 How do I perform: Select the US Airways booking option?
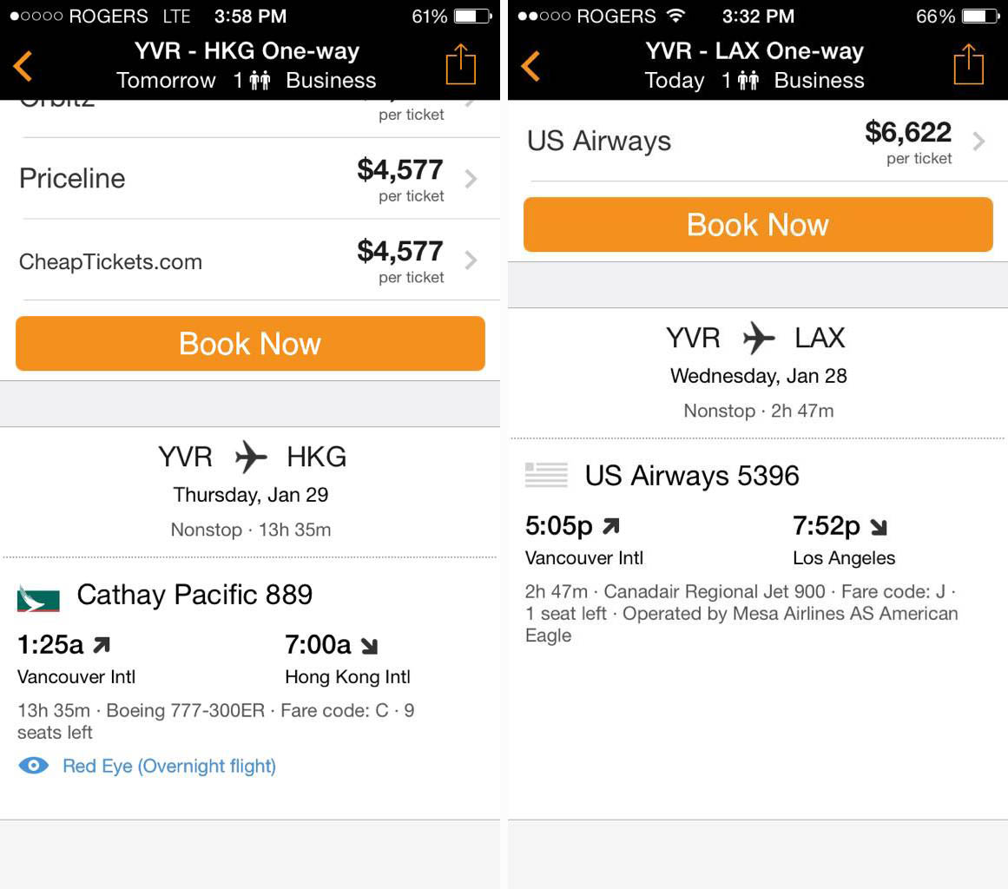click(x=758, y=141)
